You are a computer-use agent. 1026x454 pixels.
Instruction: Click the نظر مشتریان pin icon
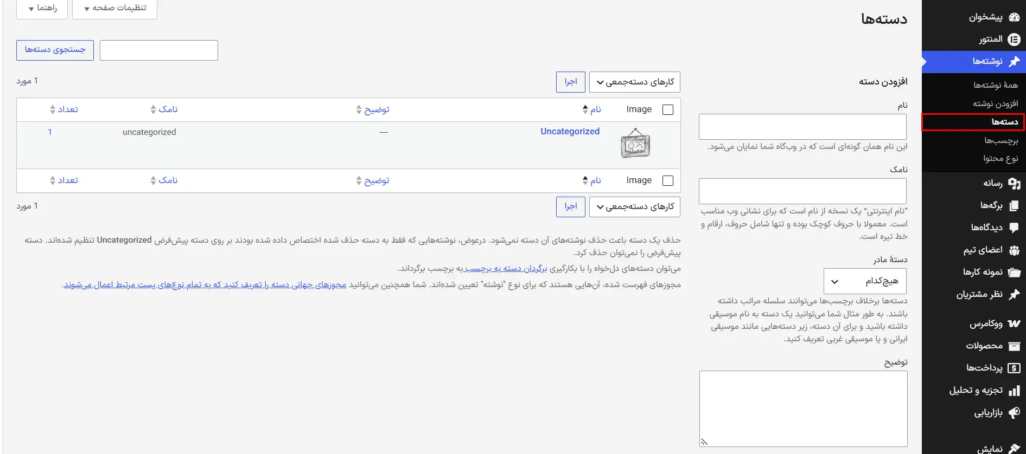point(1014,295)
